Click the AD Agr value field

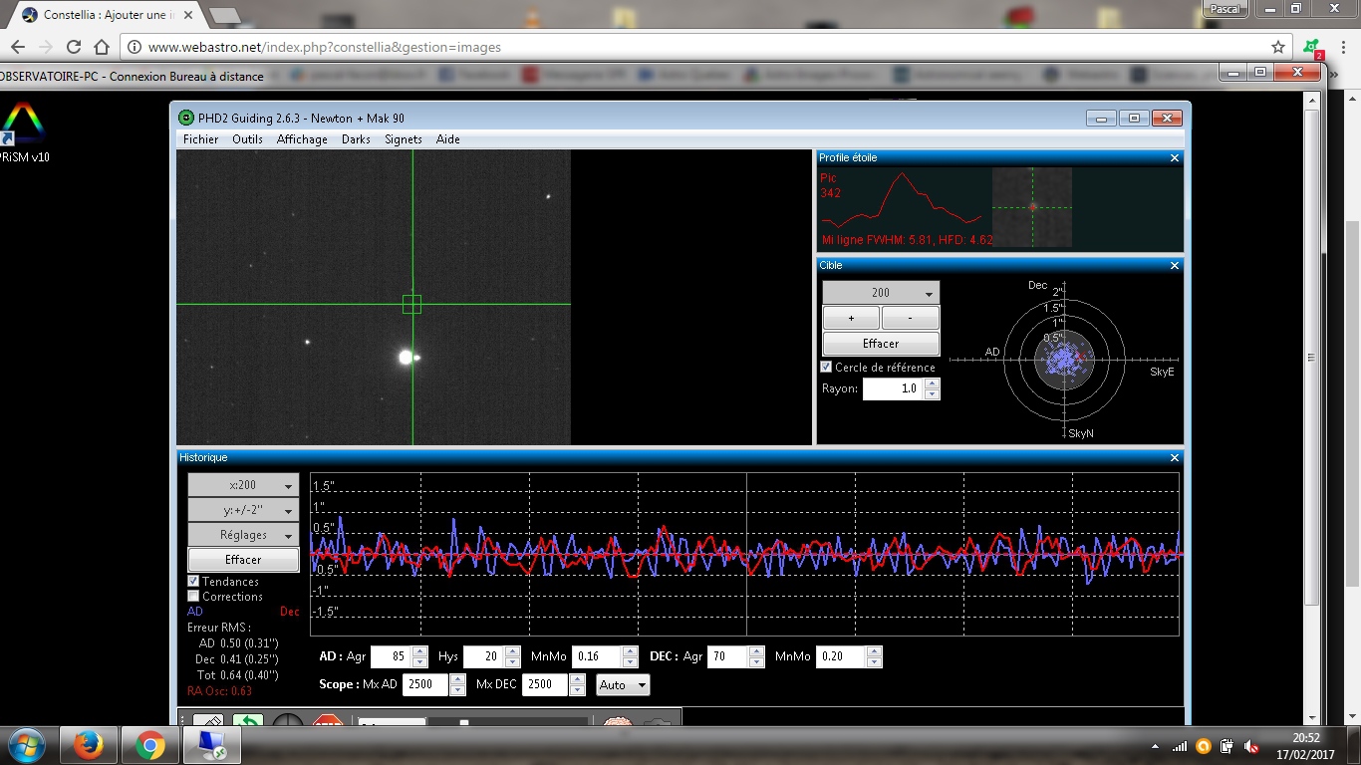click(391, 657)
